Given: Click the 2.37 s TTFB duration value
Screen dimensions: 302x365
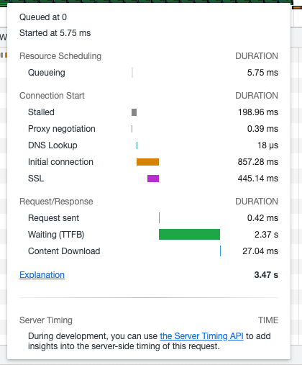Looking at the screenshot, I should [x=266, y=235].
